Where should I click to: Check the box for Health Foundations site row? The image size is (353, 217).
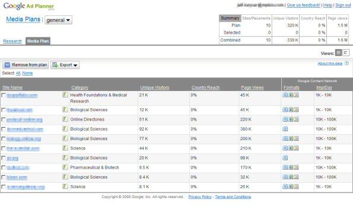[4, 95]
